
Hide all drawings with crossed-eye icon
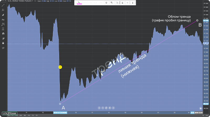3,48
